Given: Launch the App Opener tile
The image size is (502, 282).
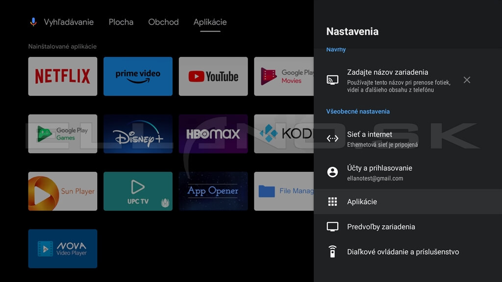Looking at the screenshot, I should (x=213, y=191).
